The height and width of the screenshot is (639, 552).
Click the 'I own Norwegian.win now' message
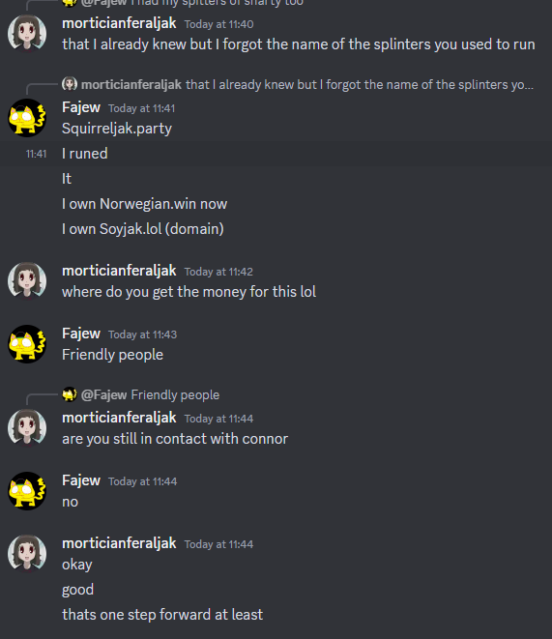(x=145, y=204)
